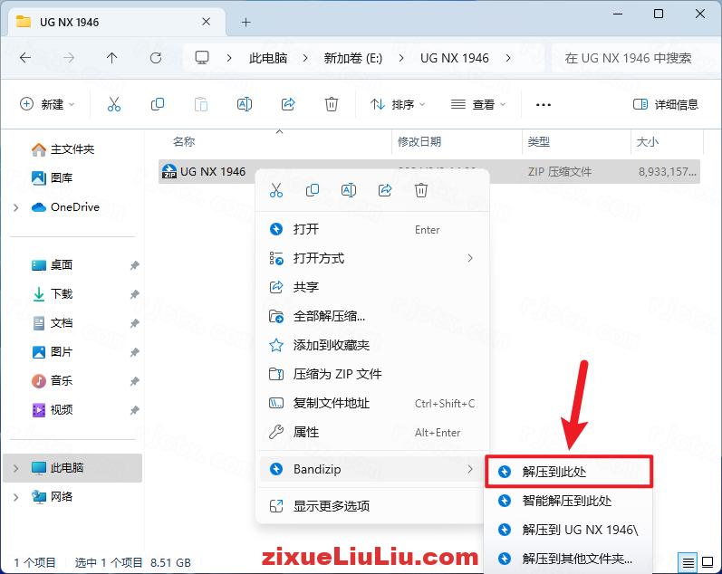Open the 打开方式 submenu
Screen dimensions: 722x574
pyautogui.click(x=372, y=258)
